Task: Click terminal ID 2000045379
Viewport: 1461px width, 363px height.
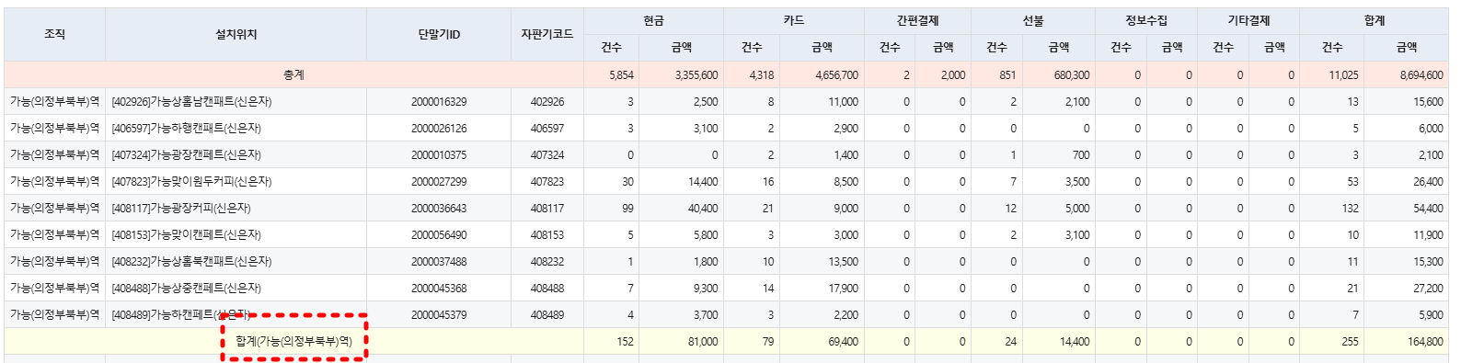Action: (x=439, y=315)
